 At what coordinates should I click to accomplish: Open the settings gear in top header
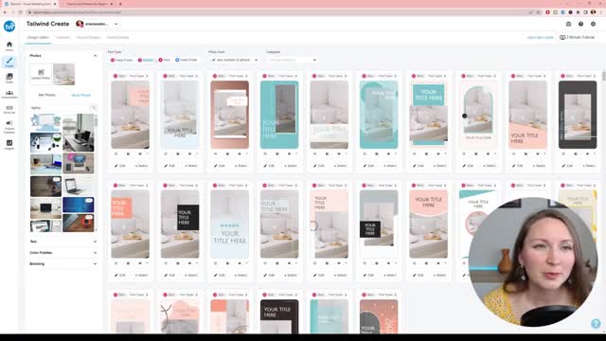594,24
